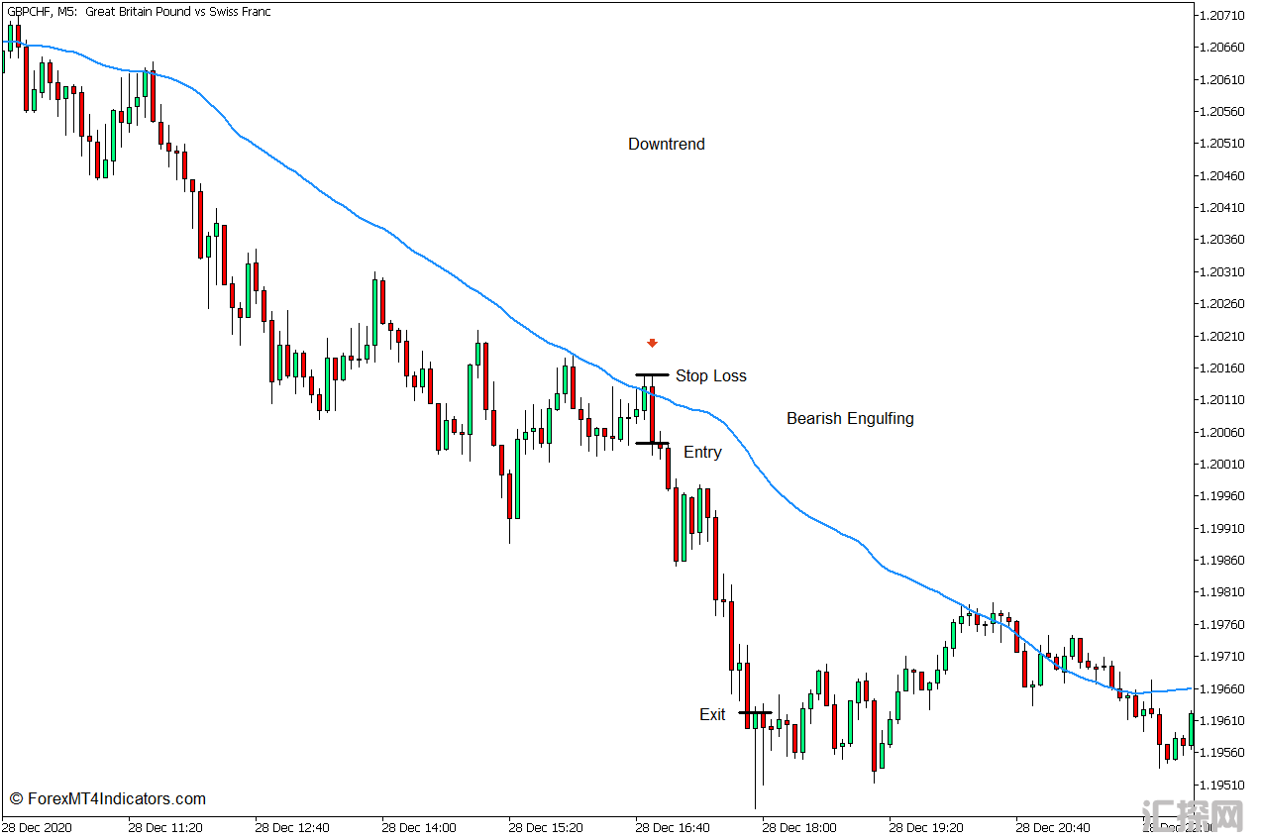
Task: Click the GBPCHF, M5 chart title
Action: [x=137, y=12]
